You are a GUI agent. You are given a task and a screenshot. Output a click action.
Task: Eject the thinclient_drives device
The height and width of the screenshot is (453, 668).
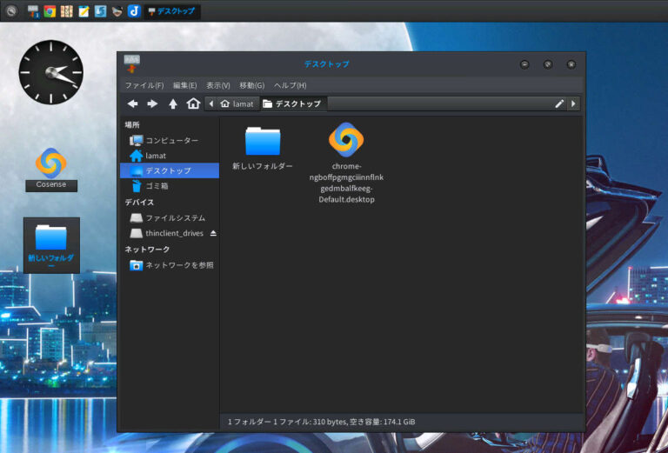coord(213,233)
